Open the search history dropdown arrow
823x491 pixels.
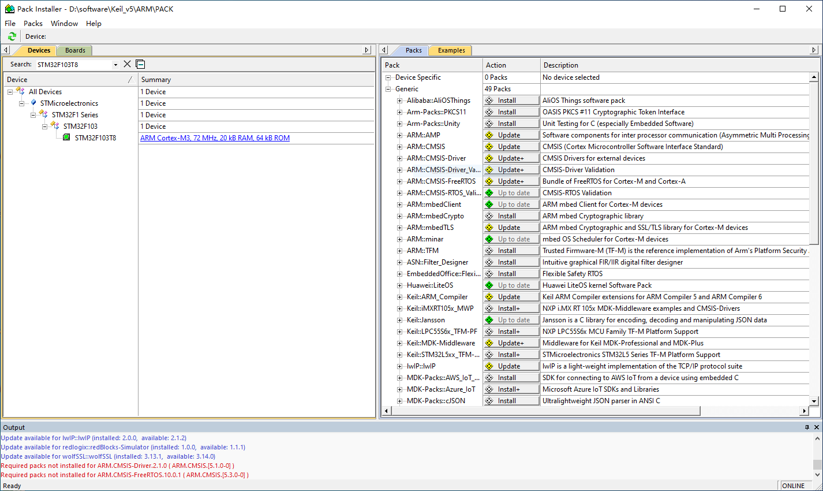(x=115, y=65)
